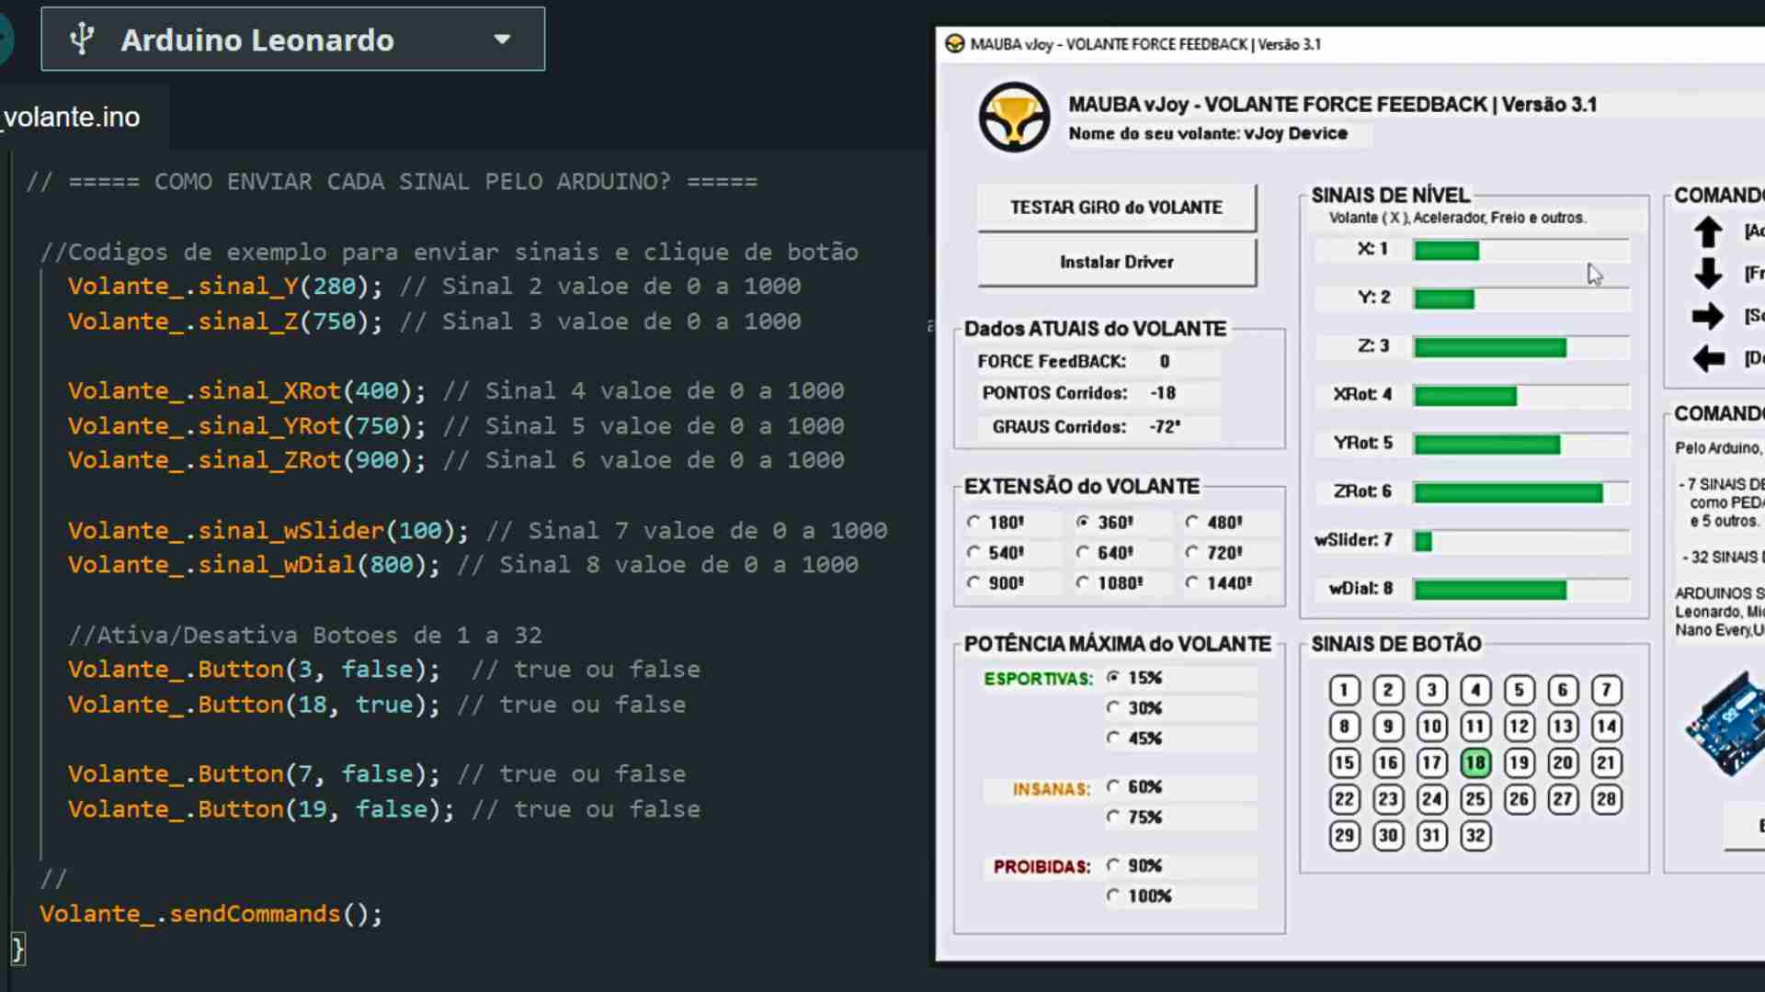Click button signal indicator 10
The image size is (1765, 992).
pyautogui.click(x=1431, y=727)
